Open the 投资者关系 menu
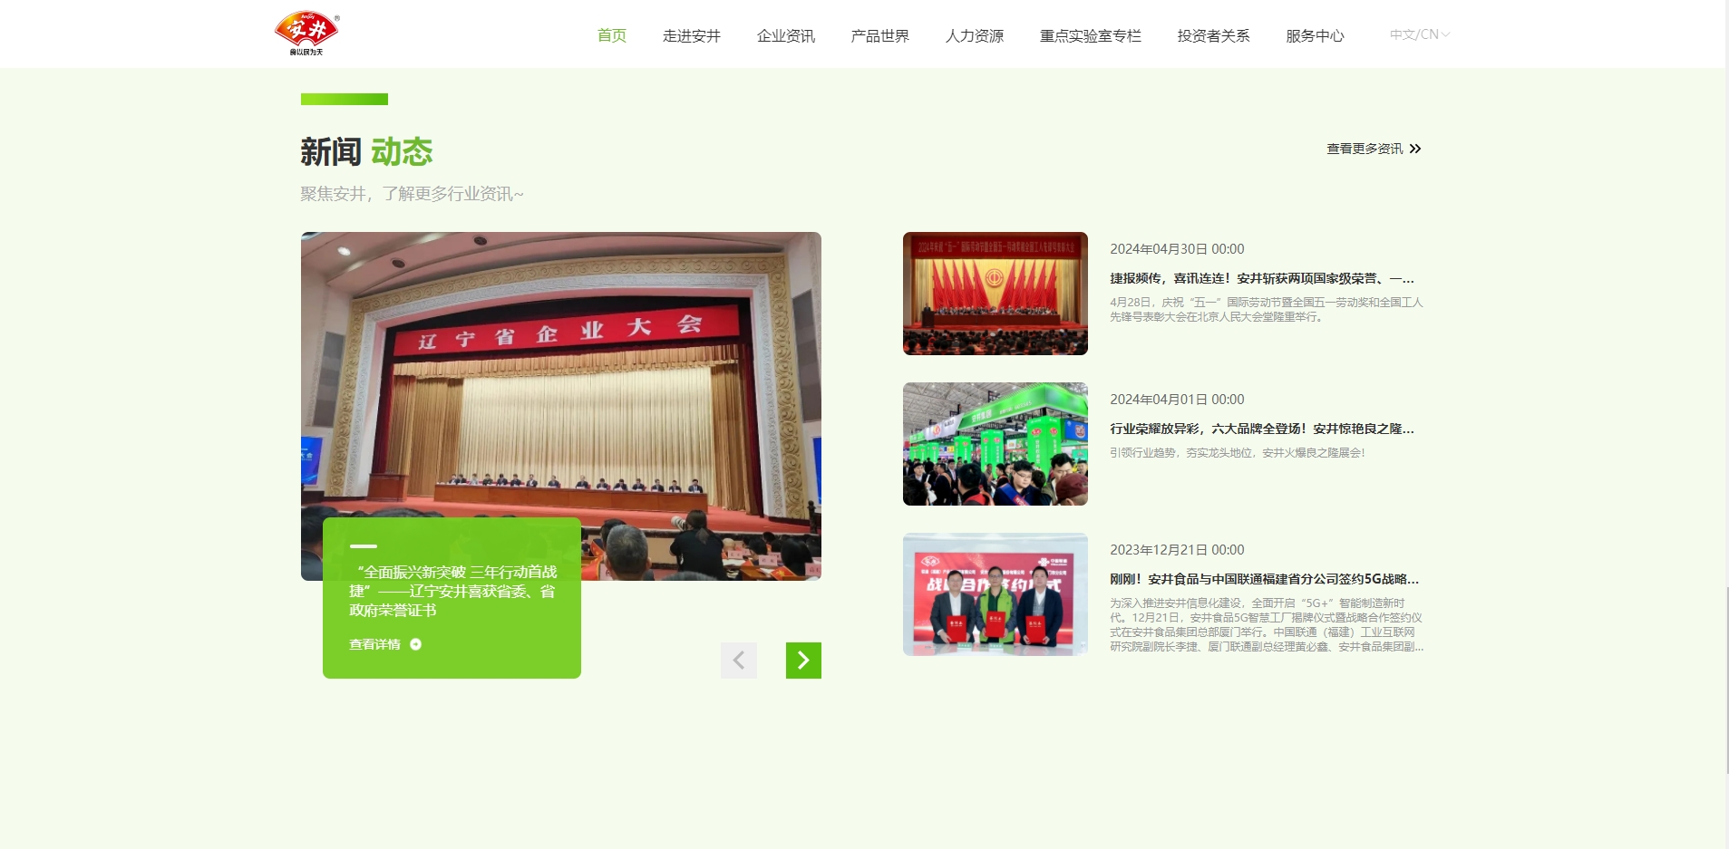1729x849 pixels. [1213, 35]
